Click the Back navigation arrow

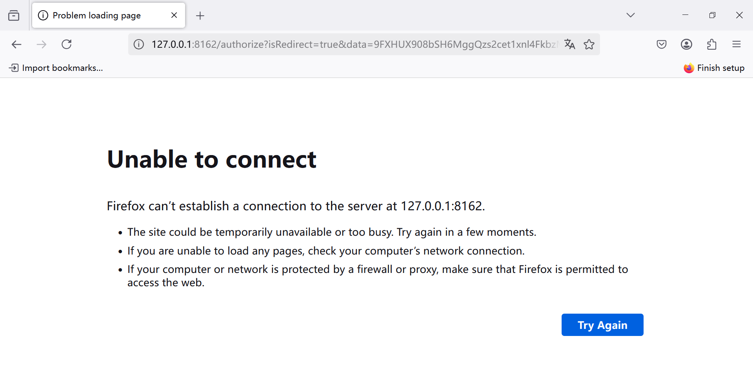(16, 44)
